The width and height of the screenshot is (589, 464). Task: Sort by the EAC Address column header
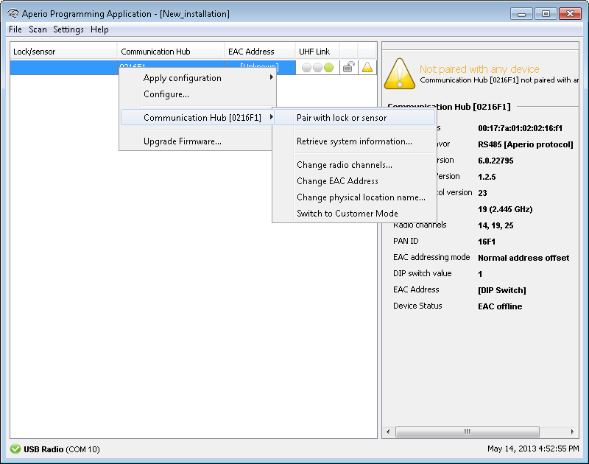coord(260,52)
